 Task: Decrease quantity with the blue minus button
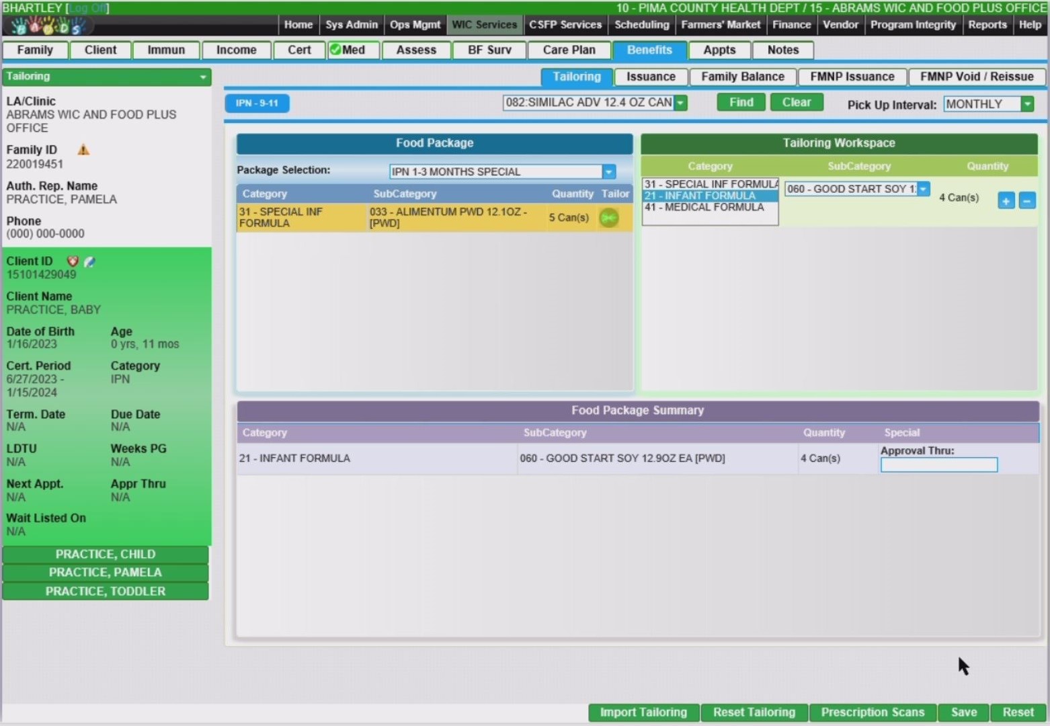click(1027, 200)
